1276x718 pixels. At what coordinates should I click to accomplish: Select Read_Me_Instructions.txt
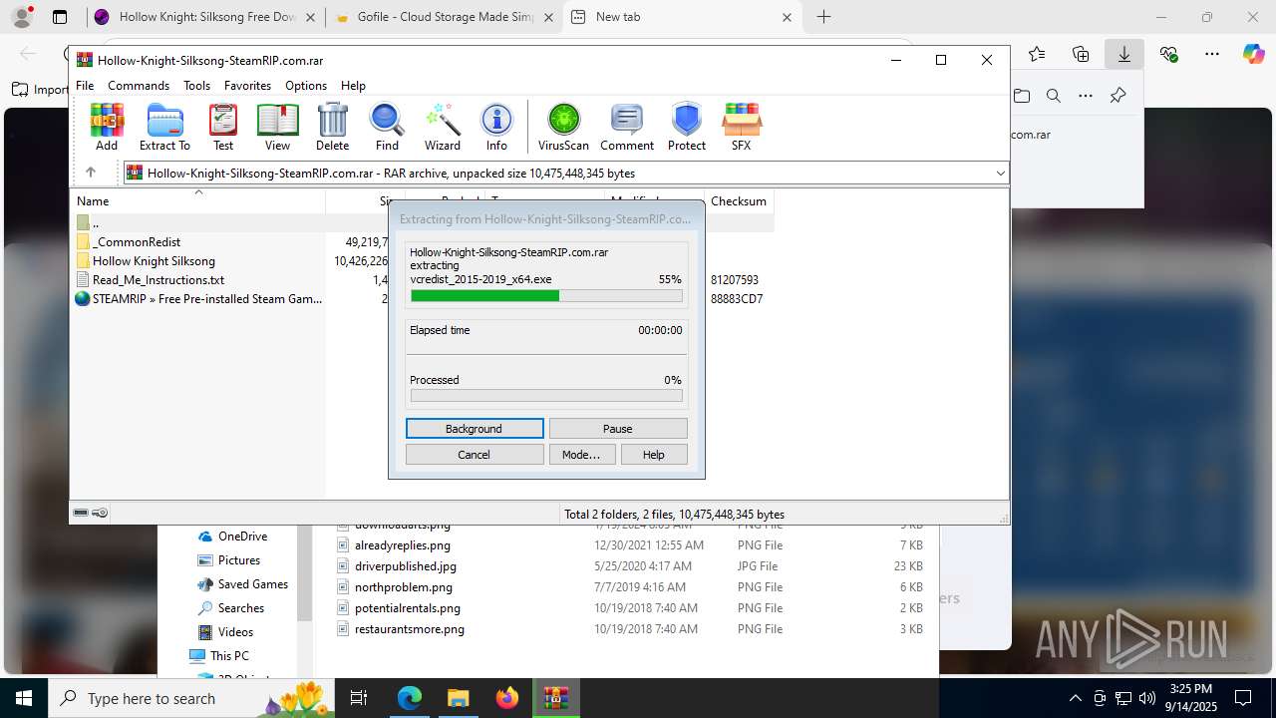[x=159, y=280]
